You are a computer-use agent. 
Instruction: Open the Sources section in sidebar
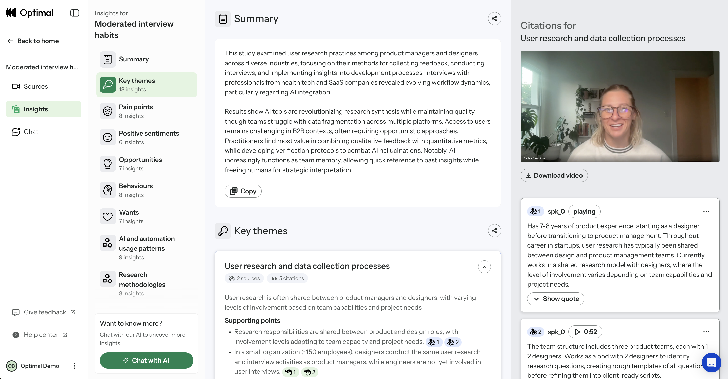click(35, 86)
